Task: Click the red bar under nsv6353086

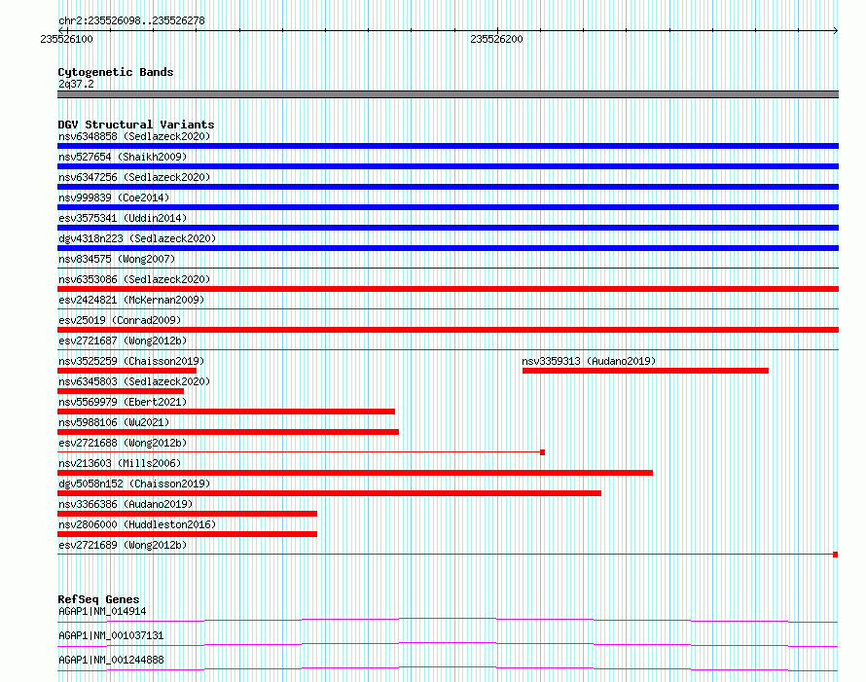Action: coord(448,289)
